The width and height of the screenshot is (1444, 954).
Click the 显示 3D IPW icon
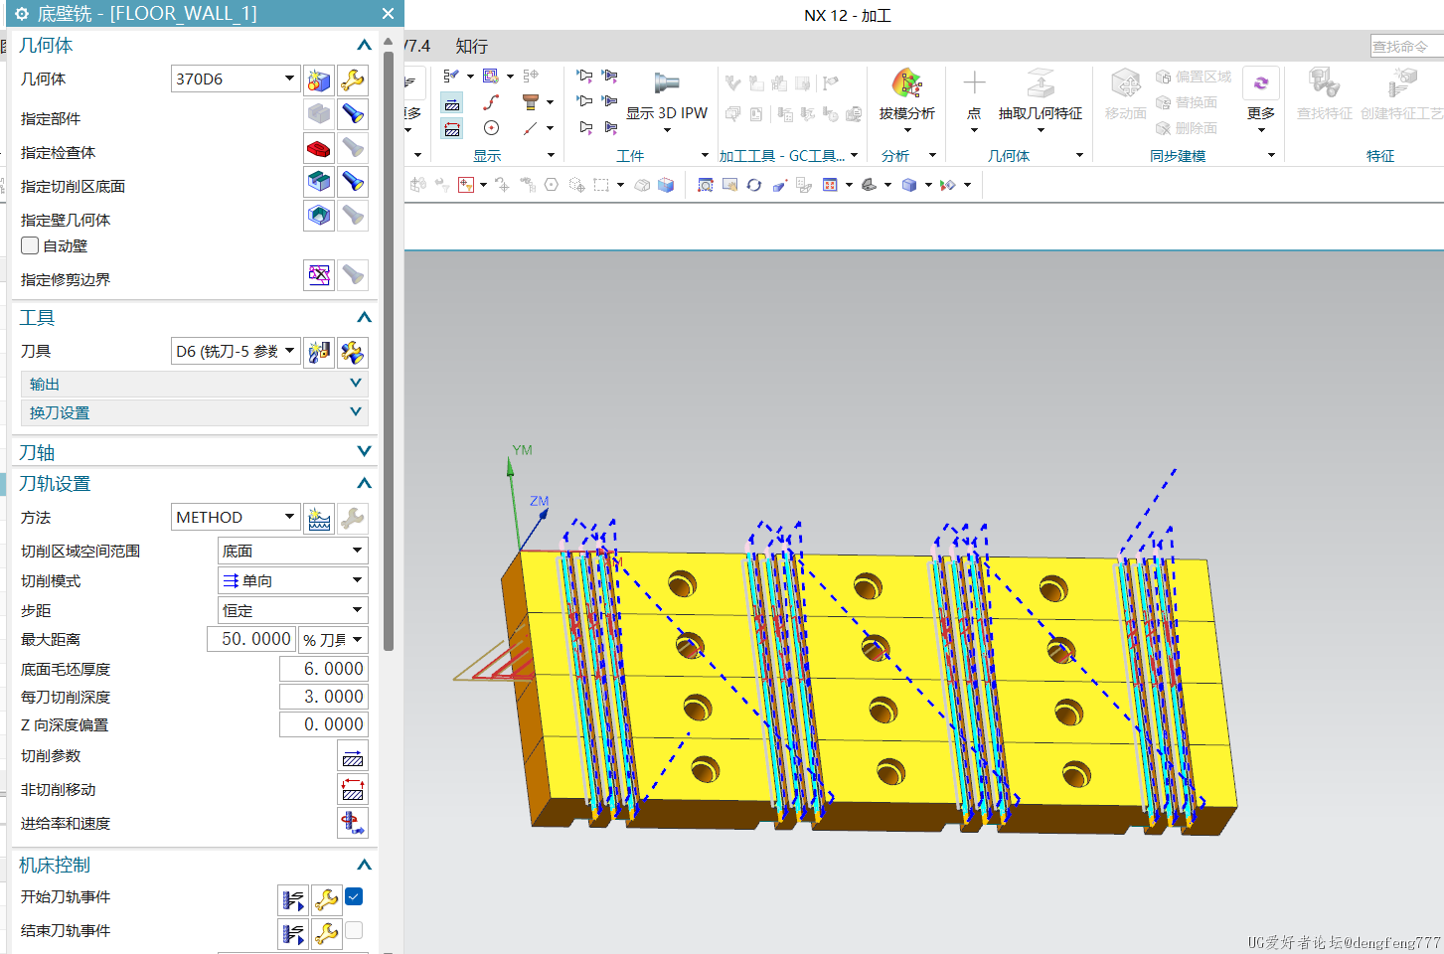(667, 83)
